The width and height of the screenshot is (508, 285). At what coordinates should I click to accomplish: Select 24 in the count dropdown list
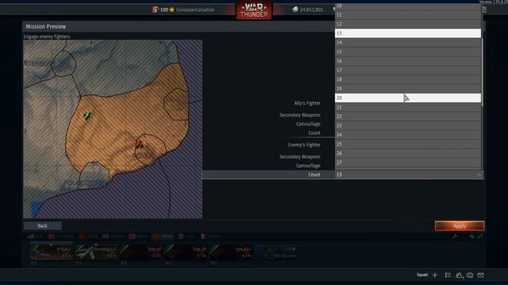click(x=407, y=135)
